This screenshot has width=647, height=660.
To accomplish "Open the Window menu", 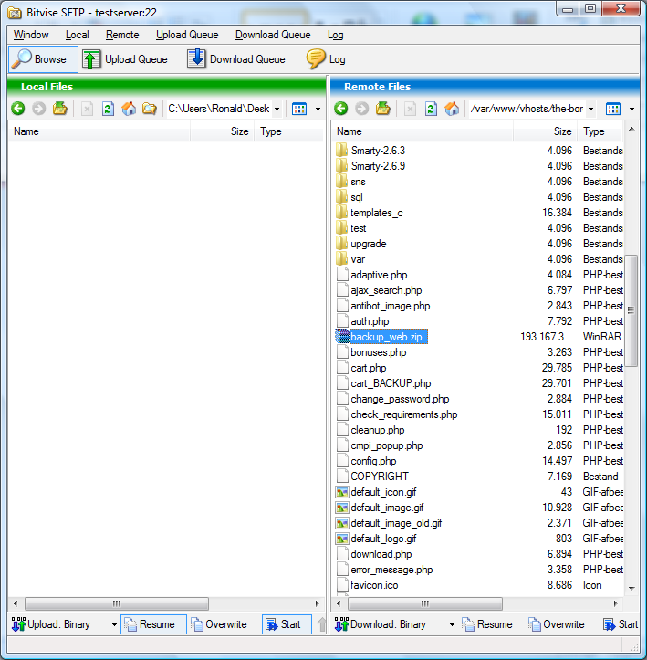I will pyautogui.click(x=31, y=35).
